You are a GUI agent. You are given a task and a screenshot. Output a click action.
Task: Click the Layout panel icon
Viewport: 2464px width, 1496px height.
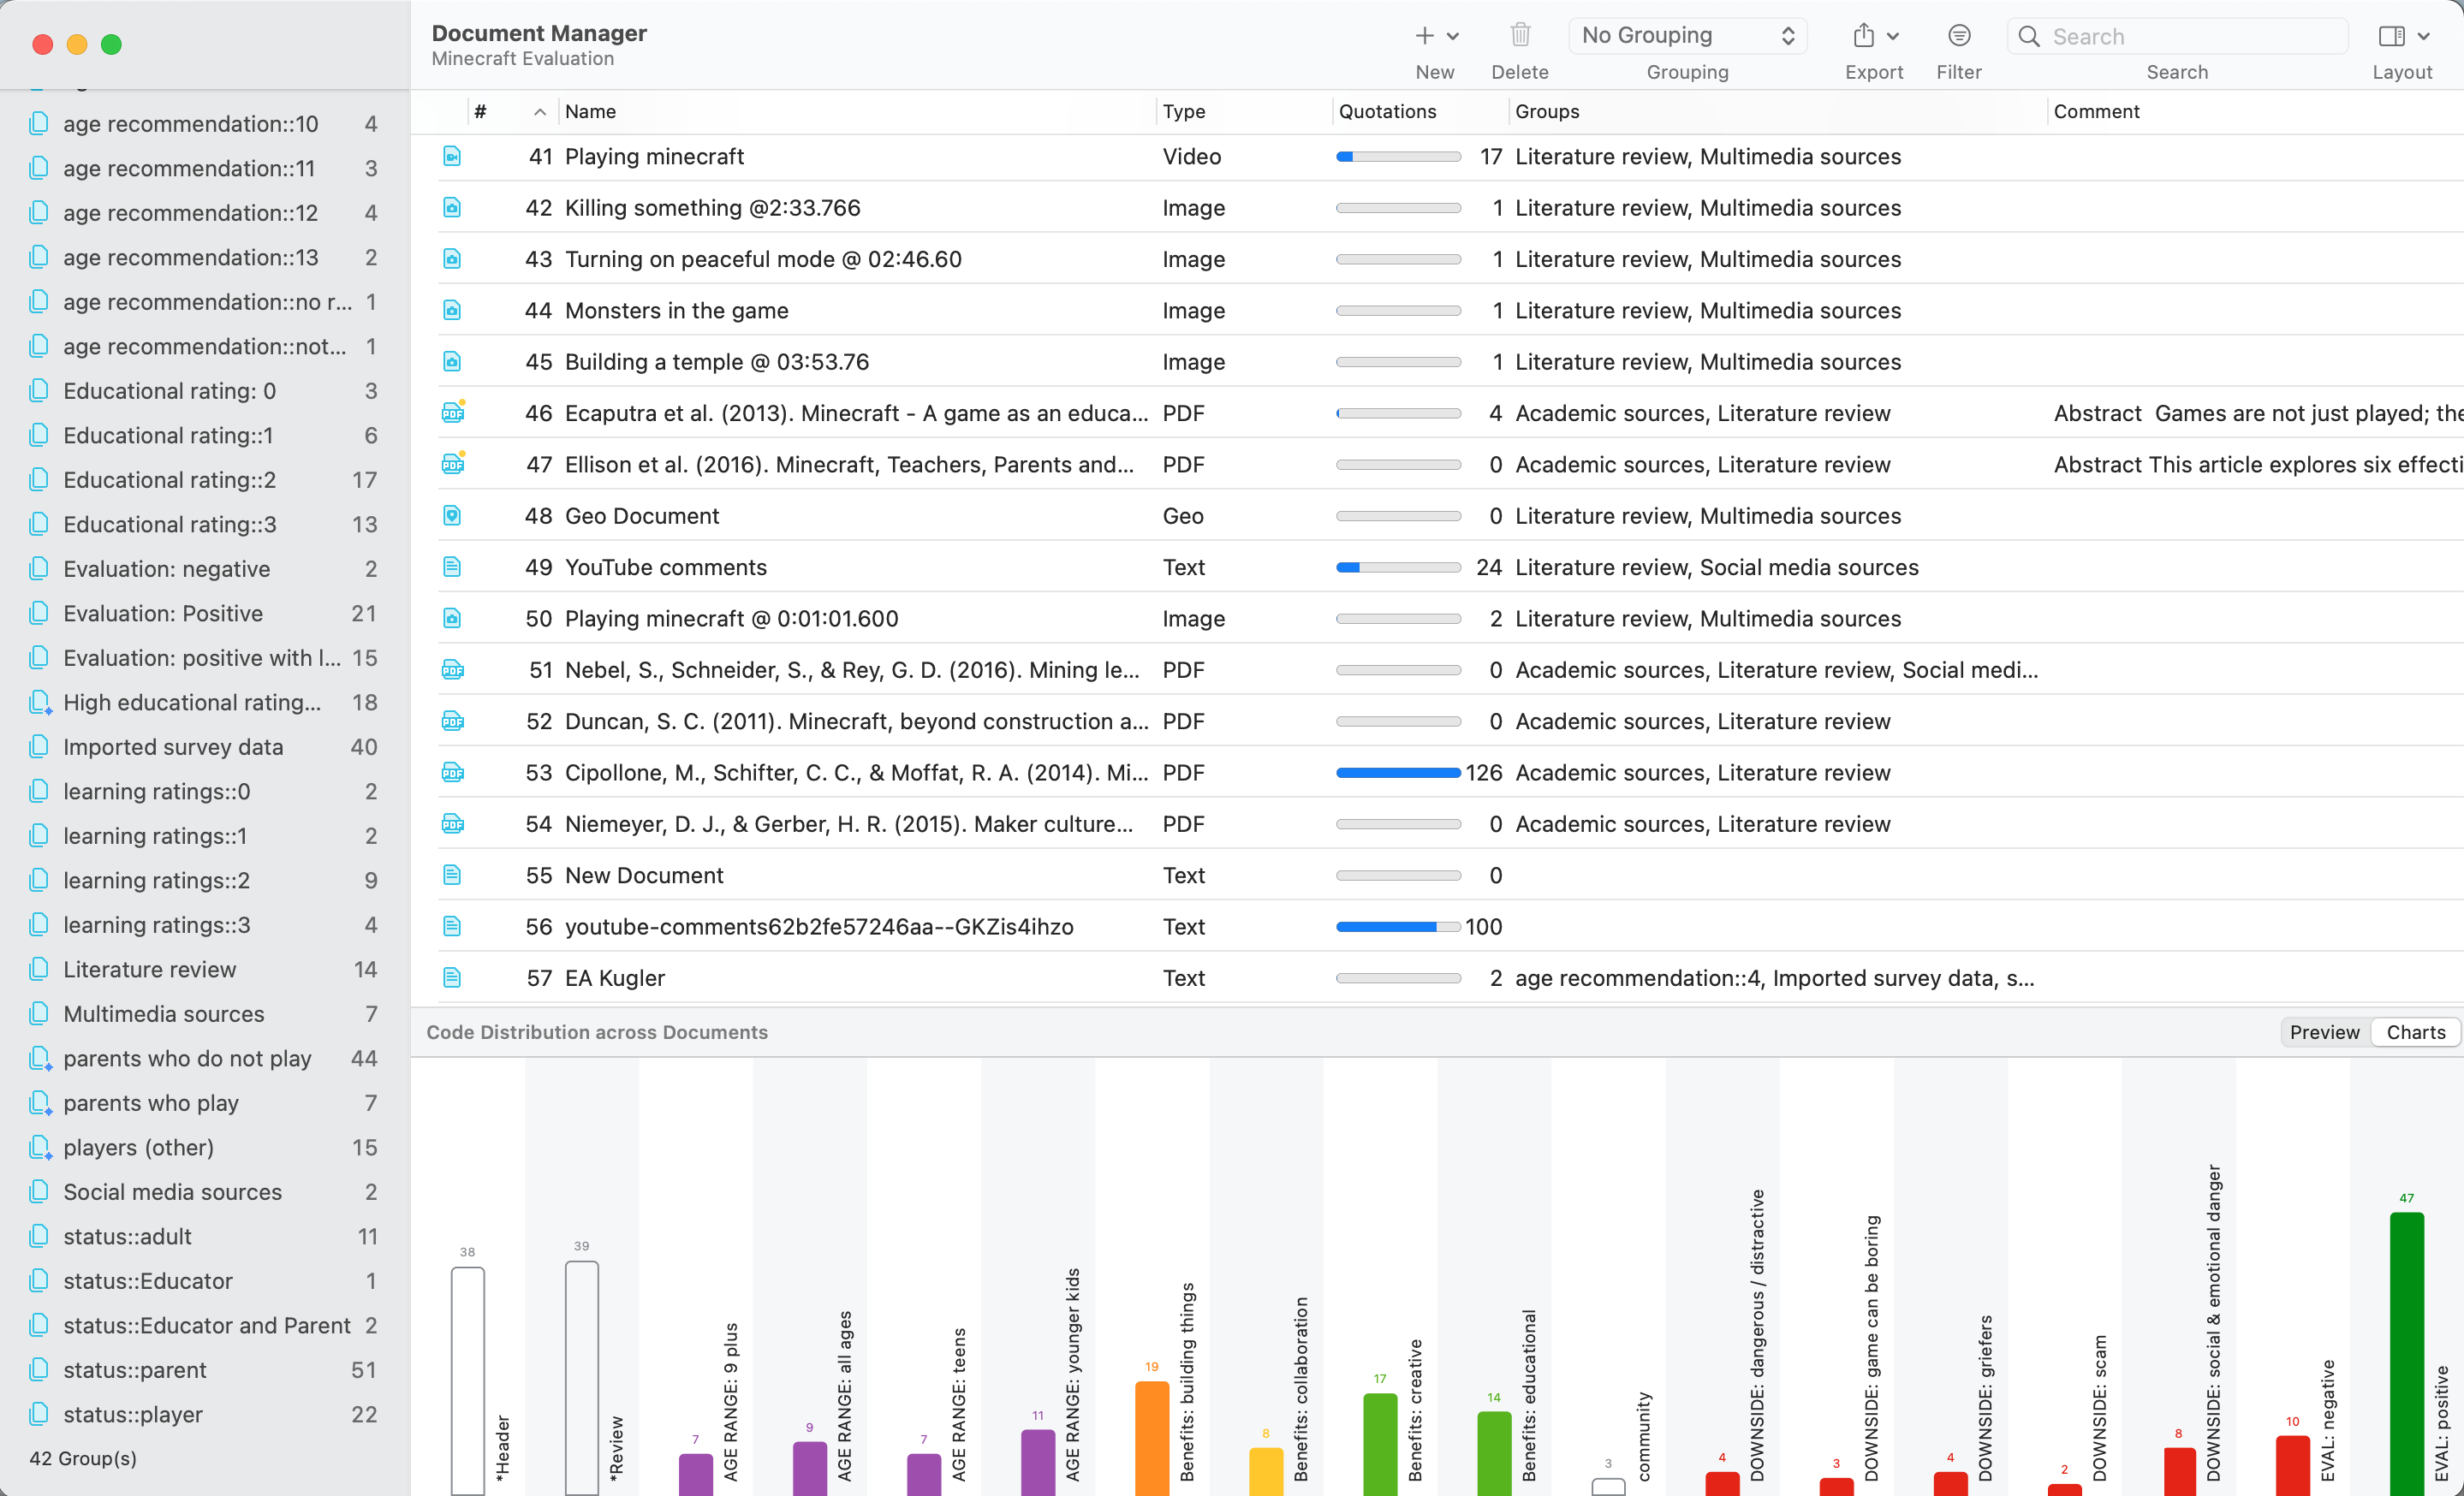(x=2390, y=36)
